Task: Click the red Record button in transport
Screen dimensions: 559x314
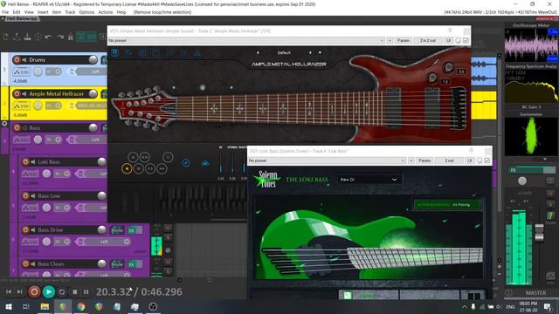Action: coord(34,292)
